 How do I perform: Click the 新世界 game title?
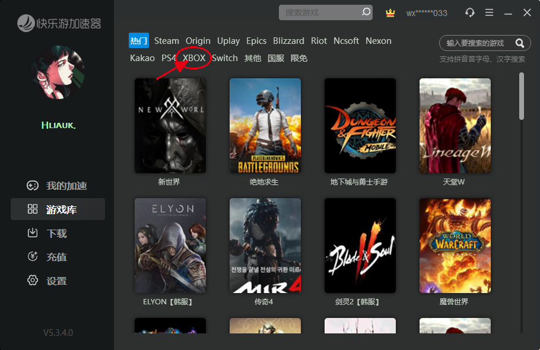[169, 182]
